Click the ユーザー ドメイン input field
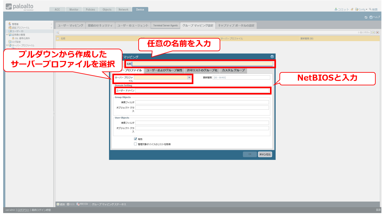This screenshot has width=382, height=214. [x=202, y=90]
